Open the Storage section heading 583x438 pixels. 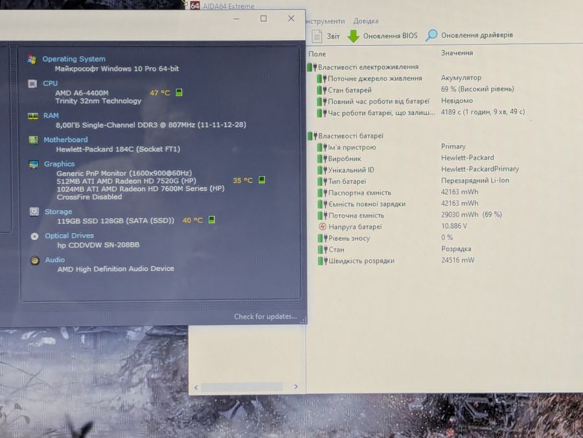tap(58, 212)
